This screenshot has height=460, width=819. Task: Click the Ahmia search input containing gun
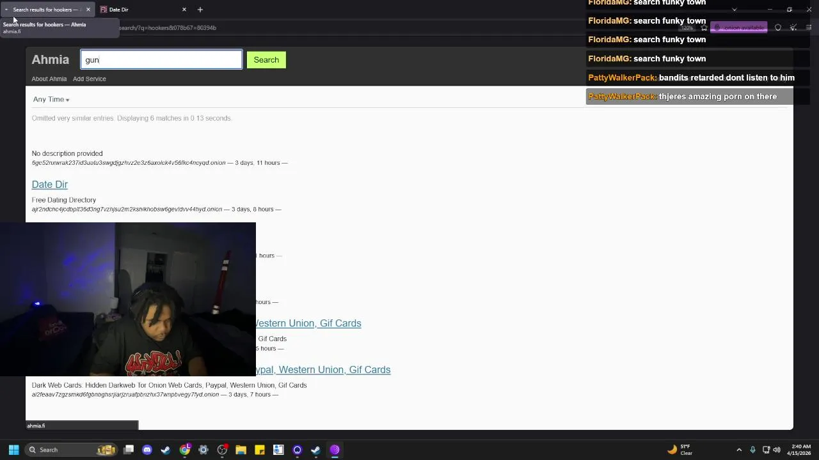(161, 60)
